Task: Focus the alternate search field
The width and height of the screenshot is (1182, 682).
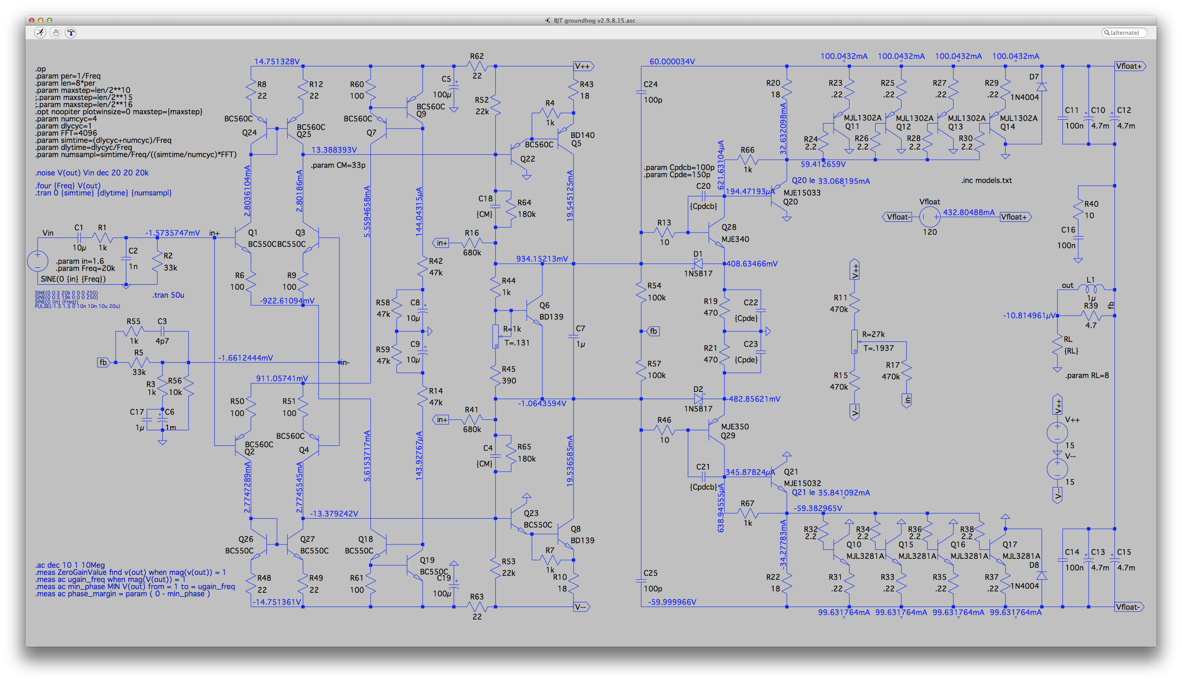Action: pyautogui.click(x=1124, y=32)
